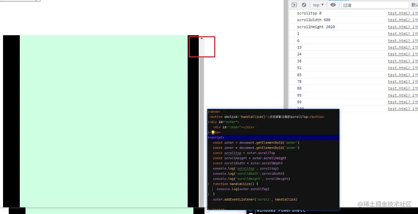Image resolution: width=418 pixels, height=214 pixels.
Task: Open test.html link on the '100' log row
Action: [403, 109]
